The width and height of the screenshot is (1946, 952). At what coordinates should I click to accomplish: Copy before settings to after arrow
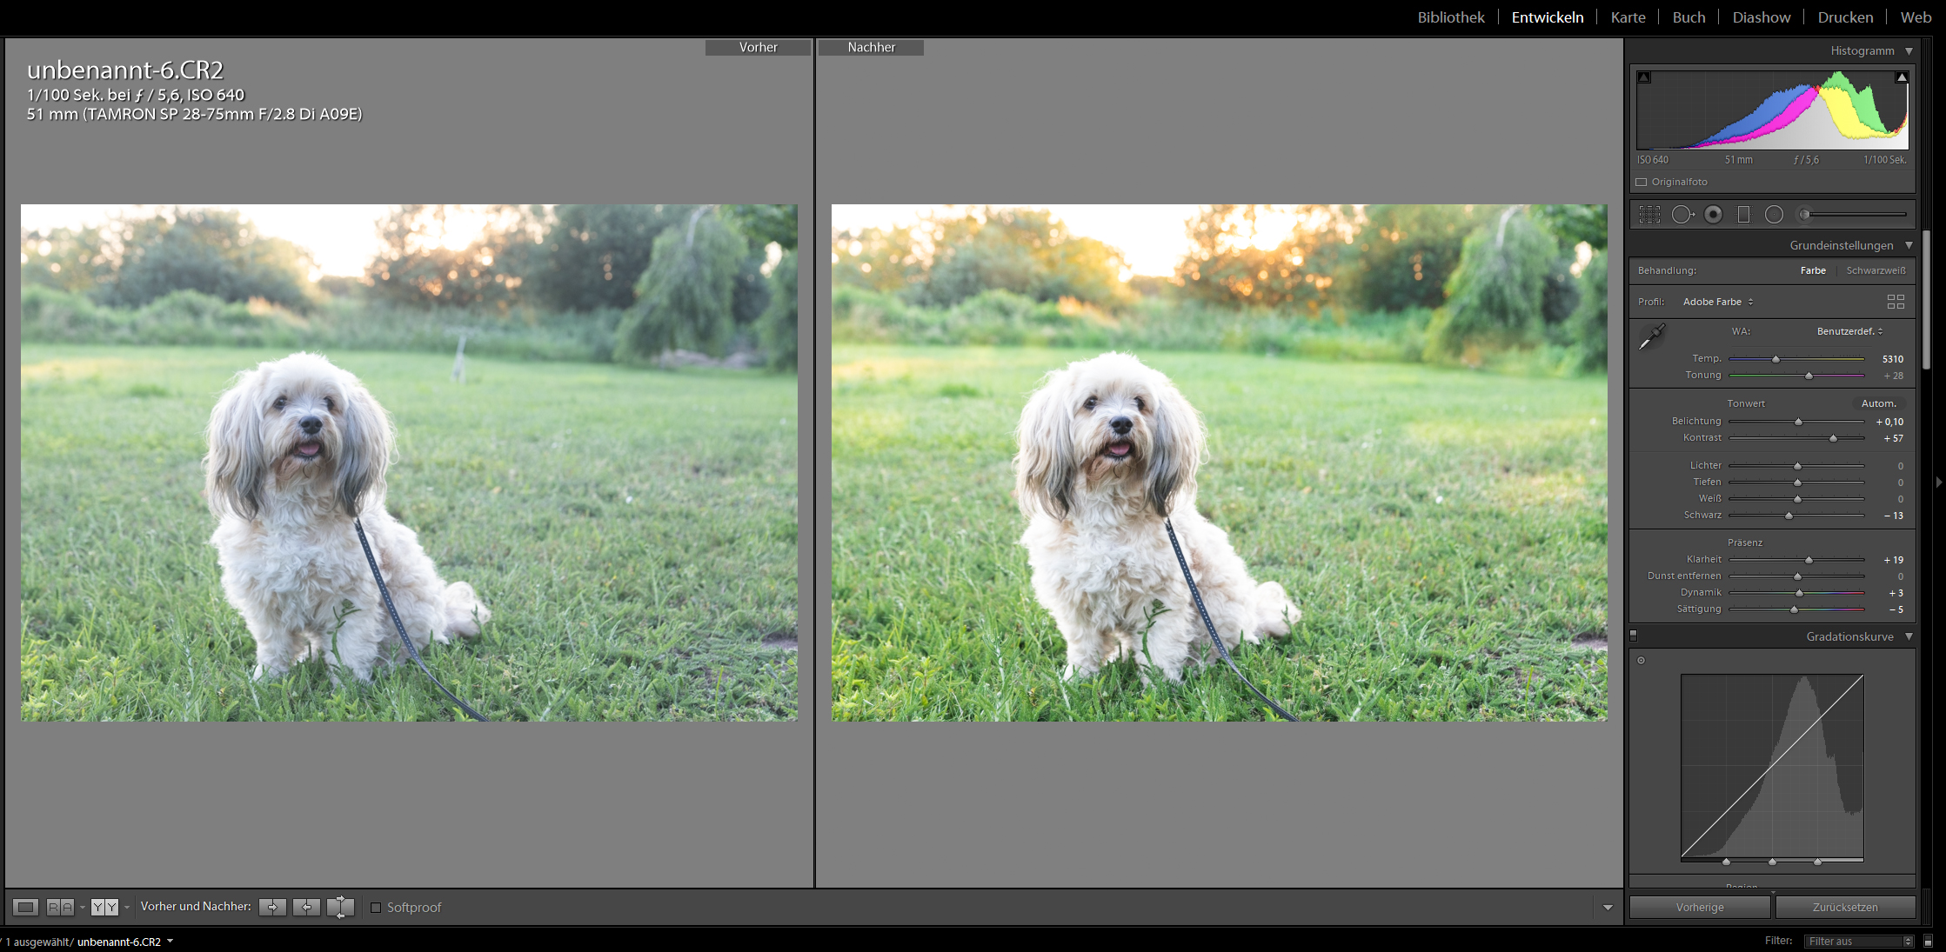272,908
